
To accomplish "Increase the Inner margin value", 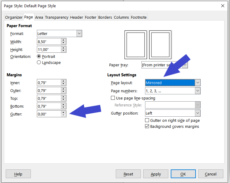I will click(x=63, y=81).
